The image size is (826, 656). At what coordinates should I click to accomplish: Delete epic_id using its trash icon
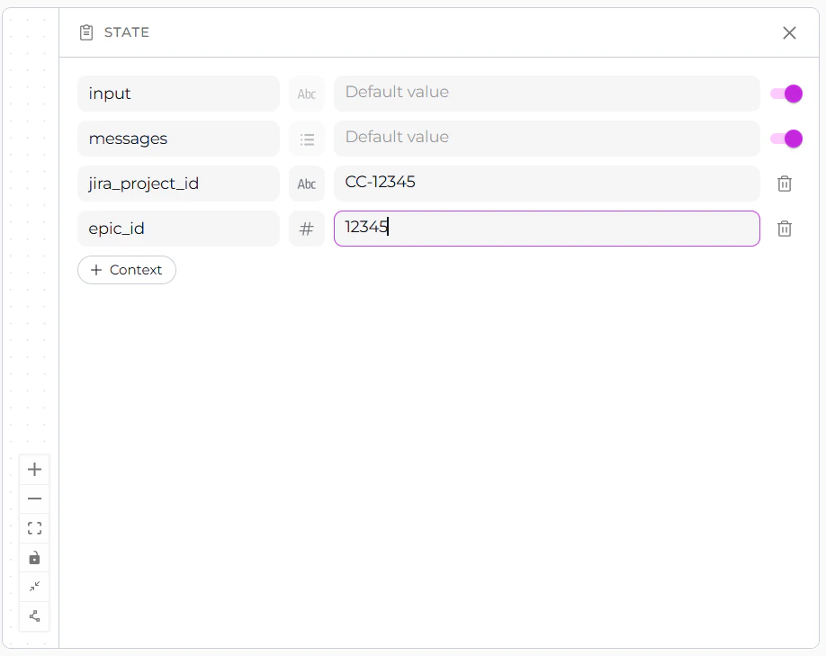coord(784,229)
